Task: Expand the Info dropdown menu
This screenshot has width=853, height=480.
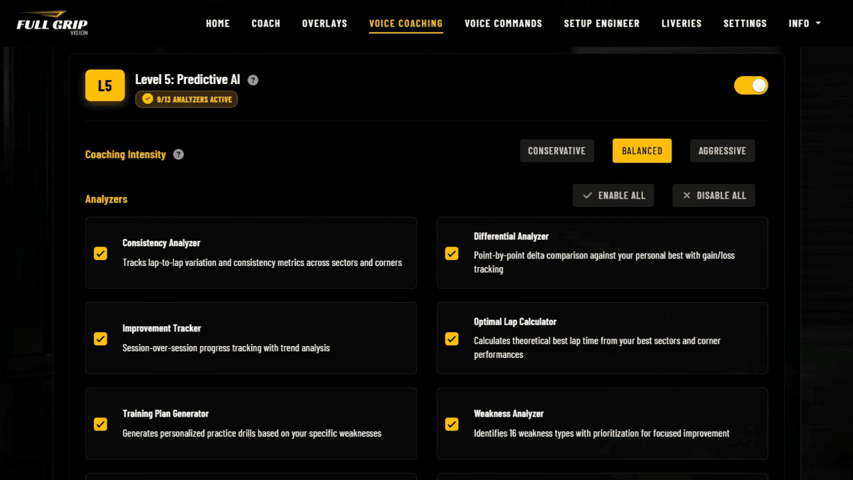Action: pyautogui.click(x=804, y=23)
